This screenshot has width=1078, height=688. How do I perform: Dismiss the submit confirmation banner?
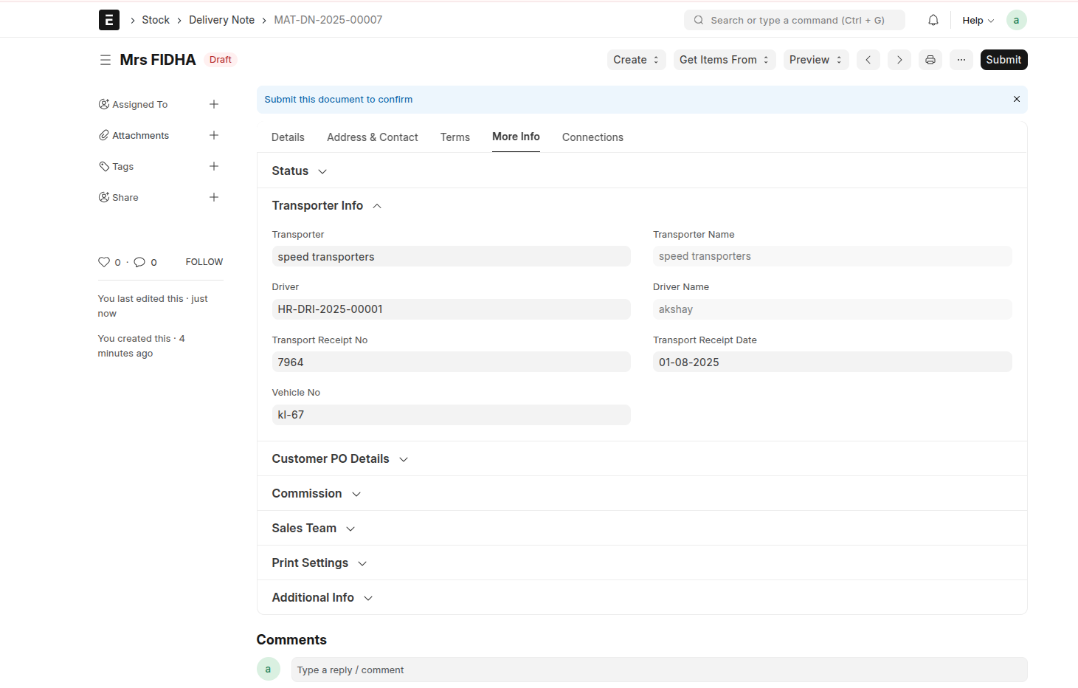pyautogui.click(x=1016, y=99)
